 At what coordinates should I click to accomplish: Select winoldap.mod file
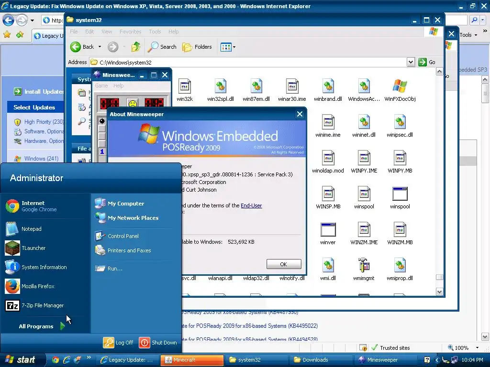[x=328, y=162]
